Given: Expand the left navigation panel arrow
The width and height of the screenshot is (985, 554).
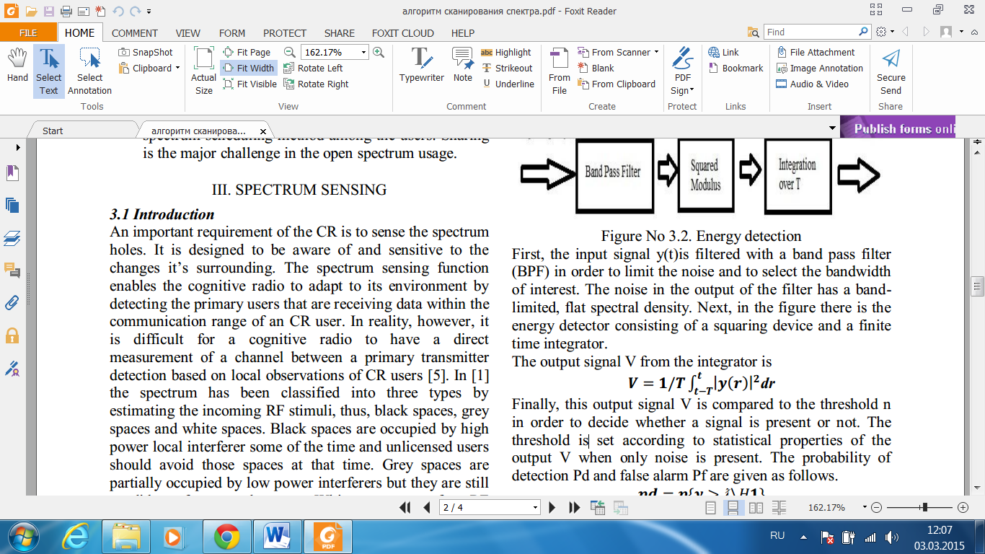Looking at the screenshot, I should click(x=18, y=147).
